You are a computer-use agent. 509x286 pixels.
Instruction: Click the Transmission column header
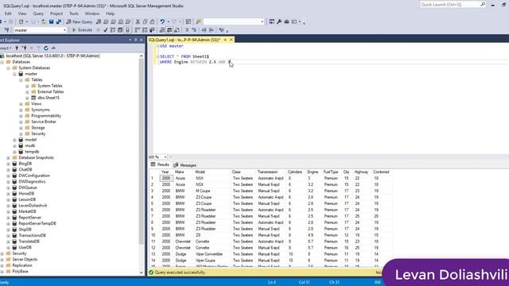pyautogui.click(x=268, y=172)
